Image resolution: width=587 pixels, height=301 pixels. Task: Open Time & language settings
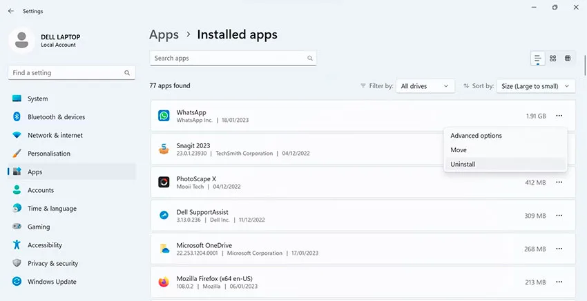(72, 209)
